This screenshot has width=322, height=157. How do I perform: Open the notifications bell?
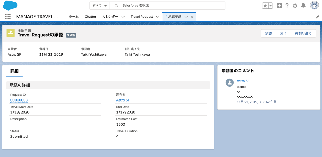coord(303,6)
